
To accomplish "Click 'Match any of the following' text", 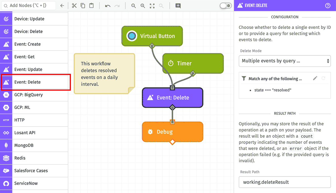I will 275,79.
